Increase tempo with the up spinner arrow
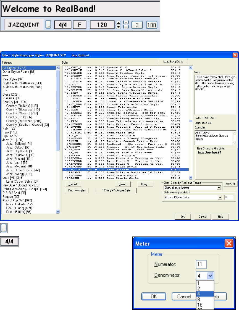 pos(118,23)
